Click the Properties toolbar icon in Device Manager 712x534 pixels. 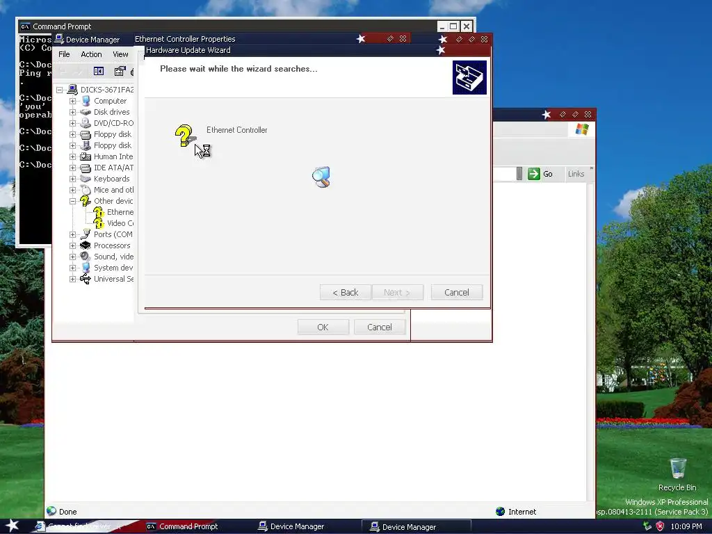tap(120, 71)
